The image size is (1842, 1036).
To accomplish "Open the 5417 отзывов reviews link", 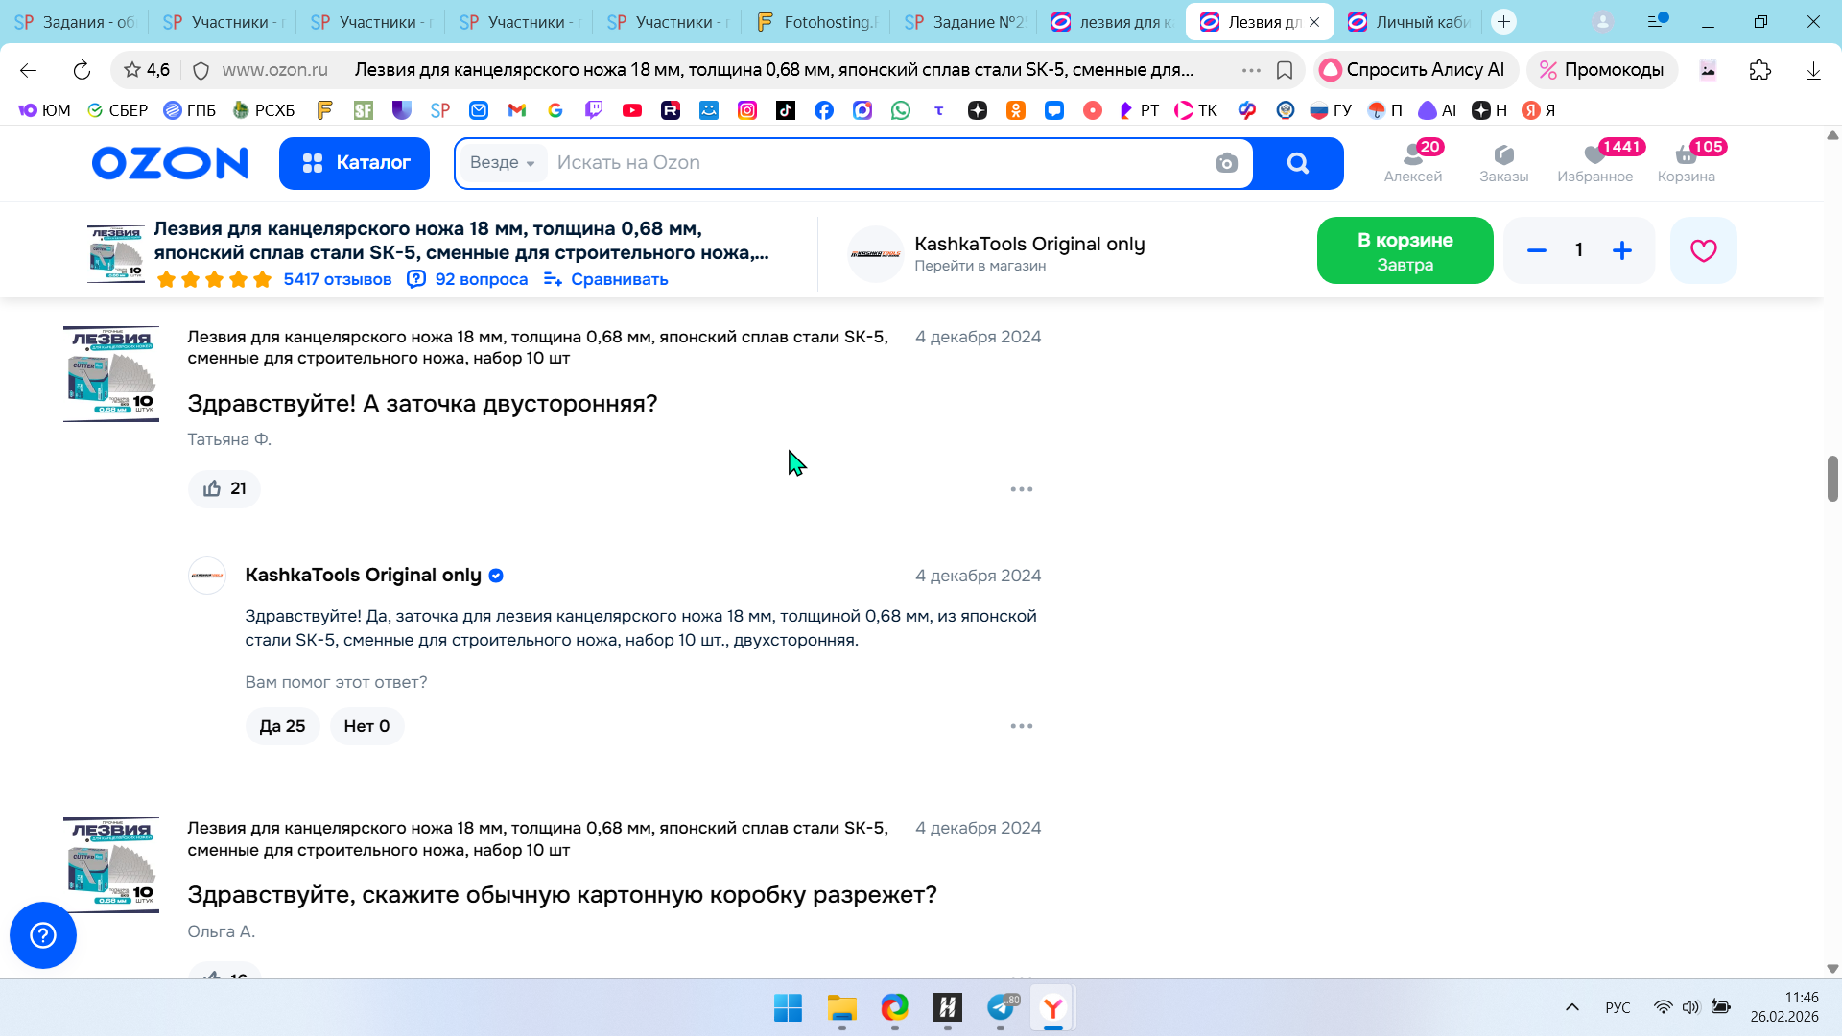I will pos(337,279).
